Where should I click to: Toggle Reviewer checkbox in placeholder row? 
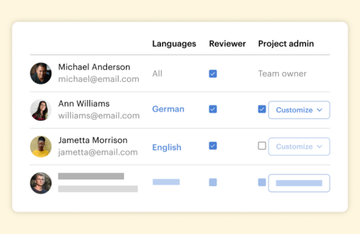click(x=213, y=182)
